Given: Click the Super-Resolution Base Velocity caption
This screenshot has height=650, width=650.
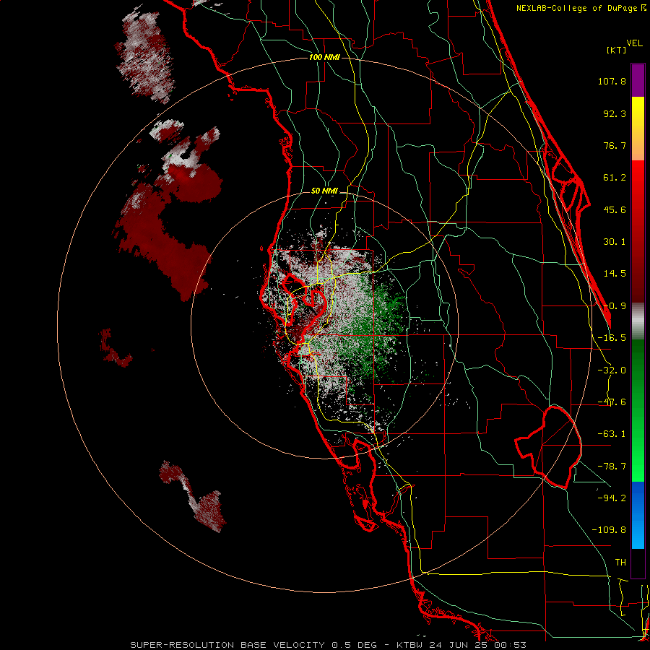Looking at the screenshot, I should [x=329, y=645].
